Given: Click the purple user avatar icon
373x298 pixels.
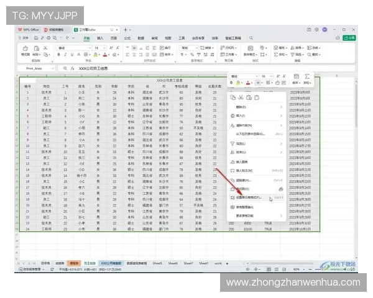Looking at the screenshot, I should [x=325, y=29].
